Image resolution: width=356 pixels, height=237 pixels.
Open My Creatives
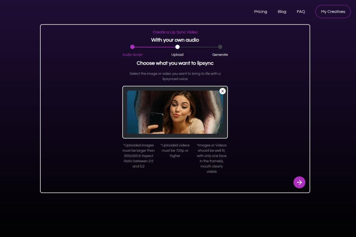pos(333,12)
